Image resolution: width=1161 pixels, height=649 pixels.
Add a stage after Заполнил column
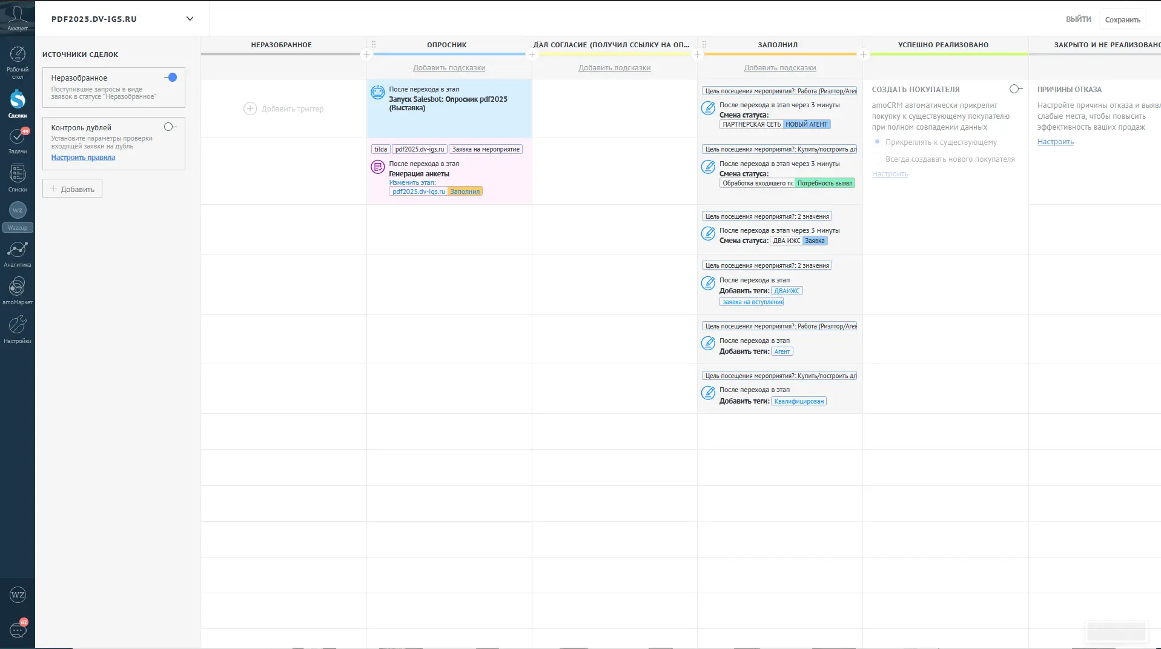[x=863, y=55]
